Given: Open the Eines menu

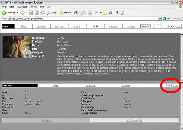Looking at the screenshot, I should 42,7.
